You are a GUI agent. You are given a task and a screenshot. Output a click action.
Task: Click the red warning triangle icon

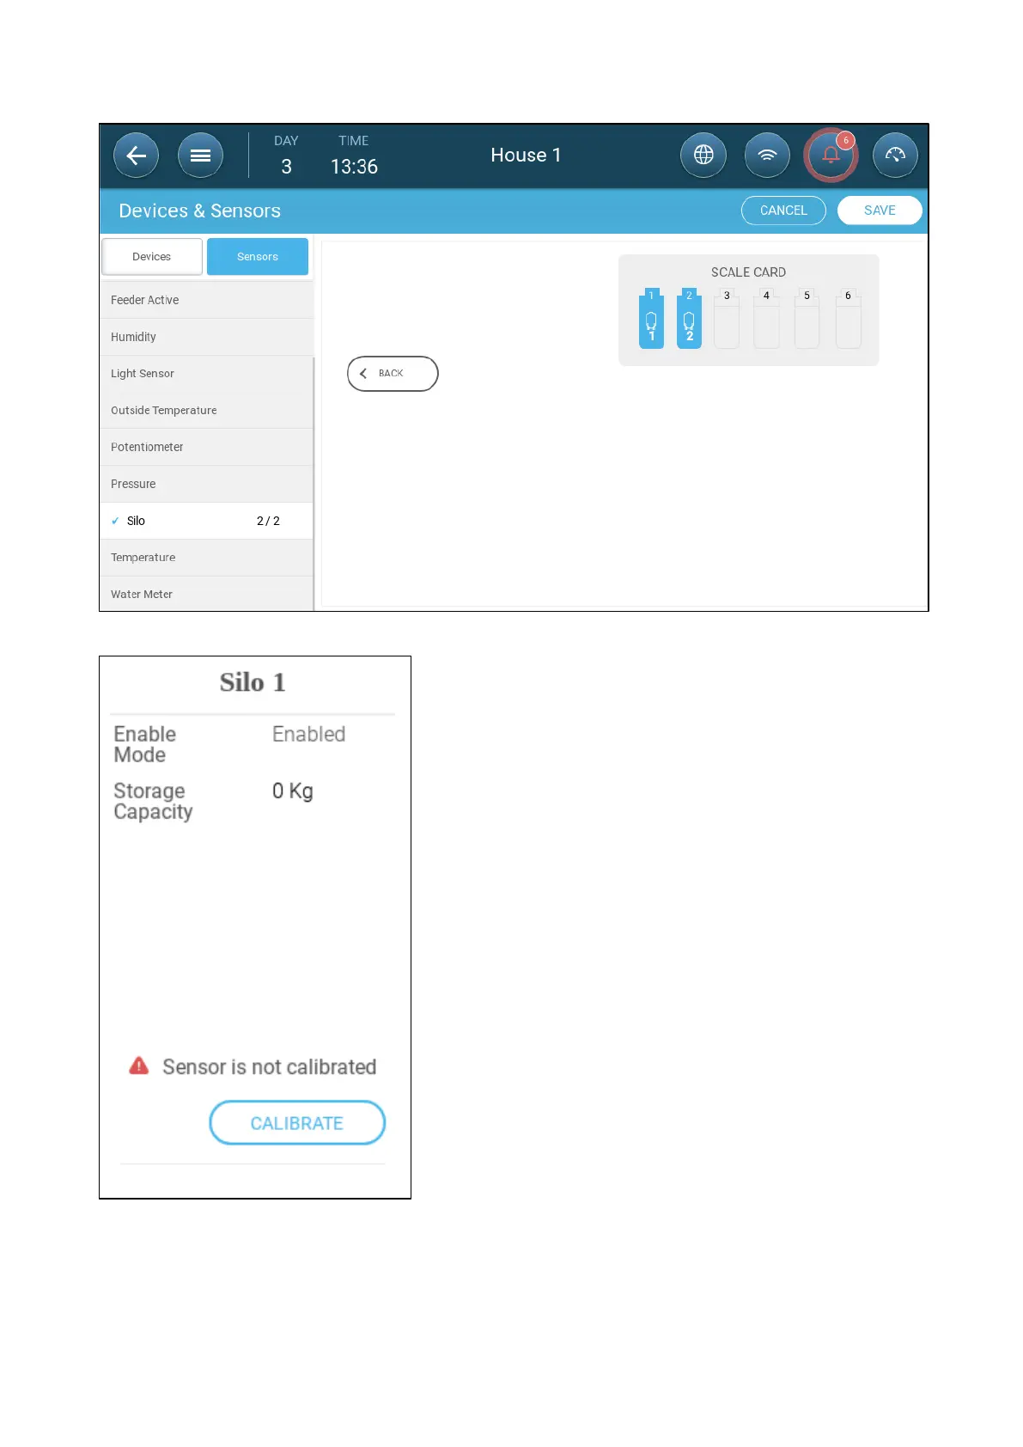pos(138,1066)
